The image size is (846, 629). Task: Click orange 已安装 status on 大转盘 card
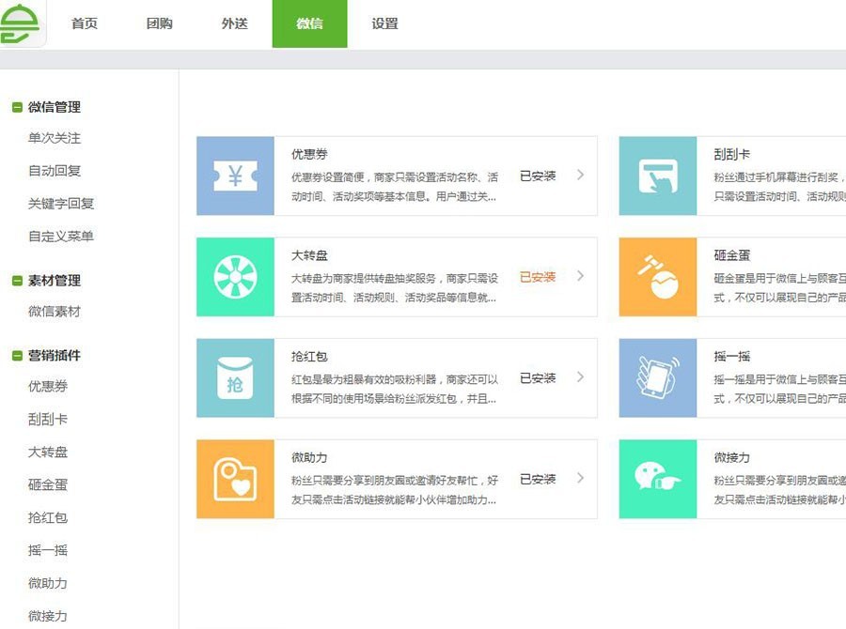tap(538, 277)
